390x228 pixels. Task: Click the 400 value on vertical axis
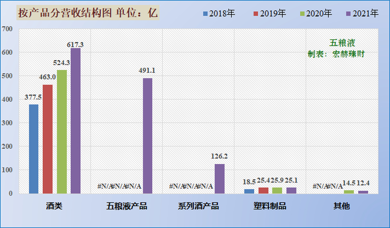[x=7, y=100]
